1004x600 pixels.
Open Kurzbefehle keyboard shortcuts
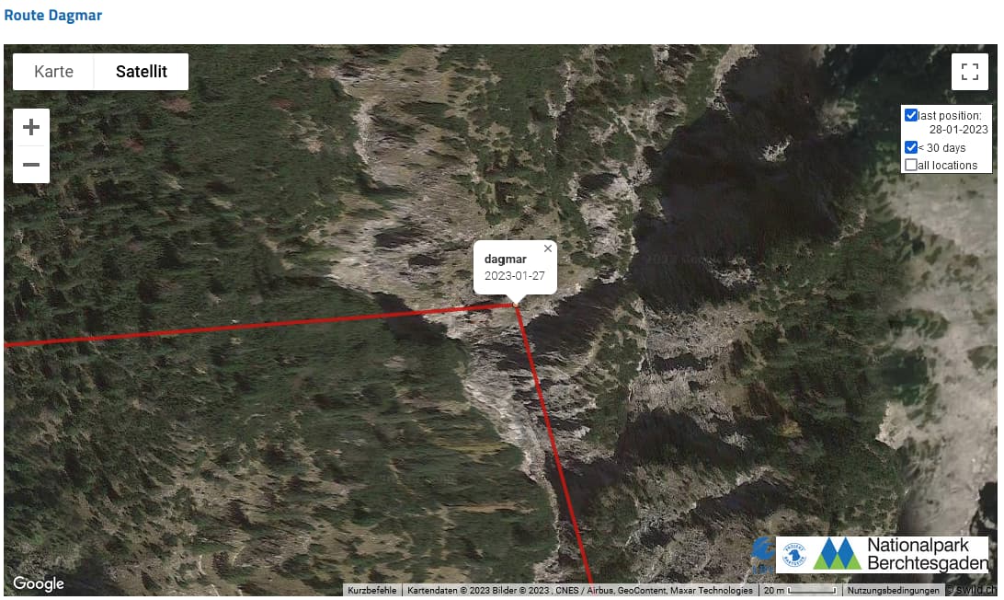coord(372,591)
